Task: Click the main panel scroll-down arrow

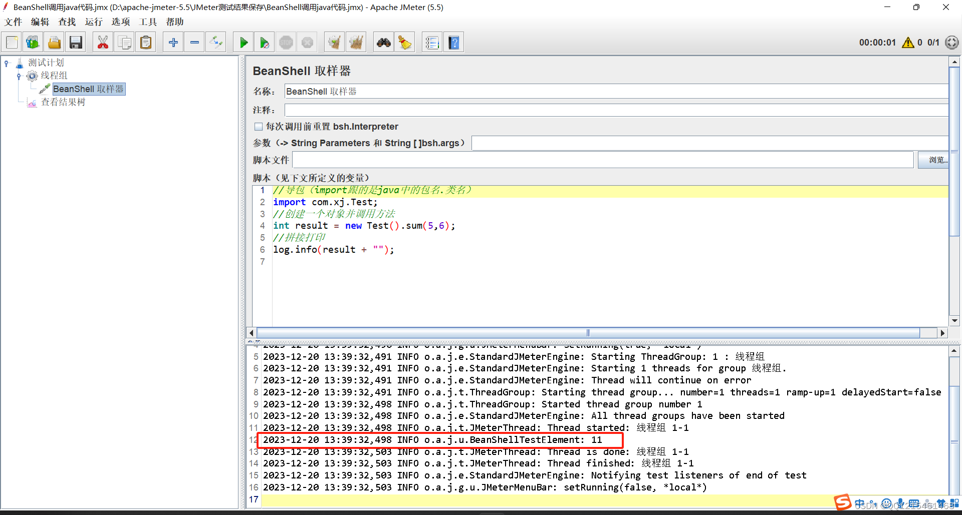Action: coord(954,320)
